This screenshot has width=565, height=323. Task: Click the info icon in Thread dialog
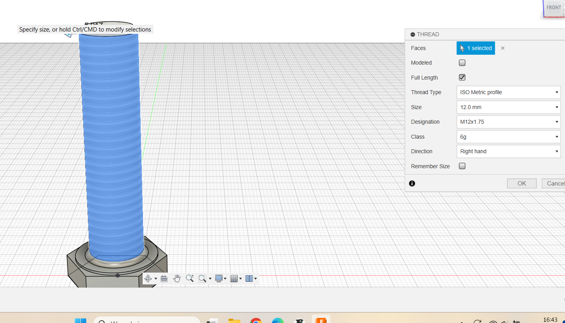(x=412, y=184)
